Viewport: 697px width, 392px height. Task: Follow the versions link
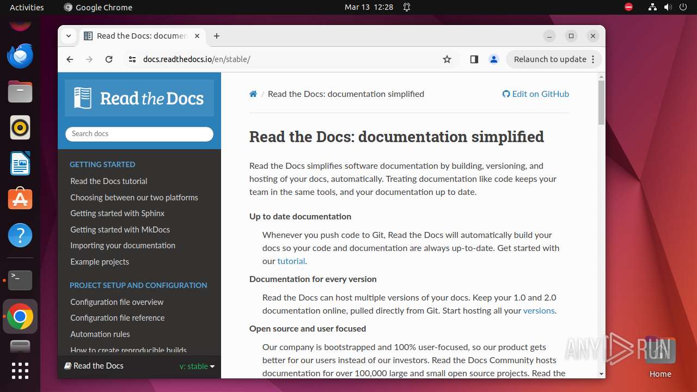coord(539,310)
